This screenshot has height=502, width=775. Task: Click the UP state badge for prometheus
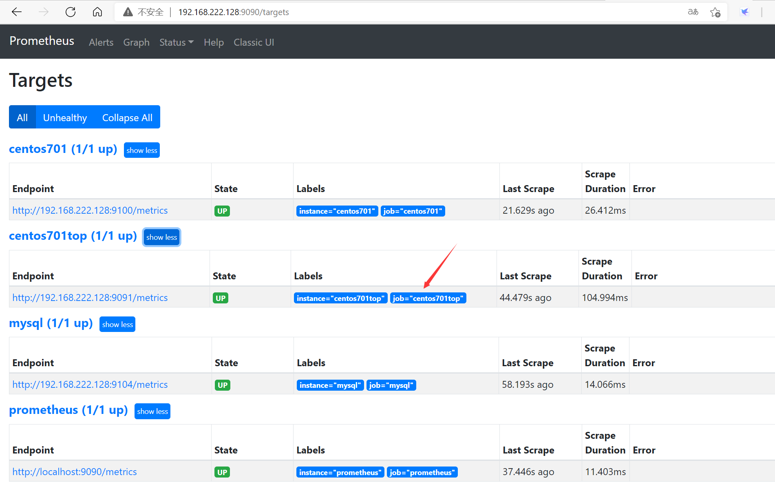(x=222, y=472)
